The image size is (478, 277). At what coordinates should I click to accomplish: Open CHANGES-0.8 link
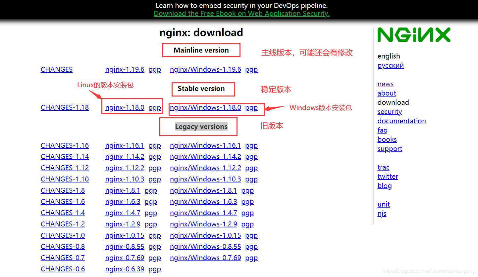[x=63, y=247]
